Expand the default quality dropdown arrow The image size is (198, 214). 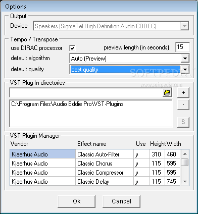click(x=185, y=69)
